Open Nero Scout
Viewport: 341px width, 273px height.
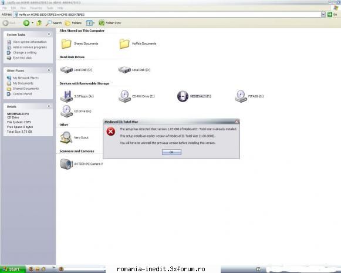tap(75, 137)
